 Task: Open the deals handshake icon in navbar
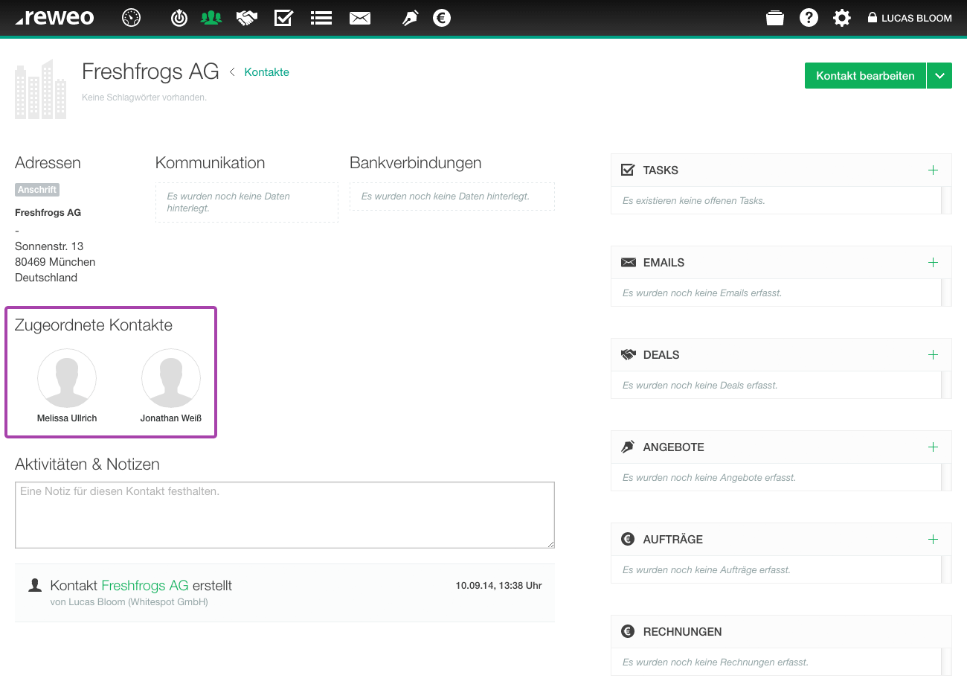click(x=247, y=18)
